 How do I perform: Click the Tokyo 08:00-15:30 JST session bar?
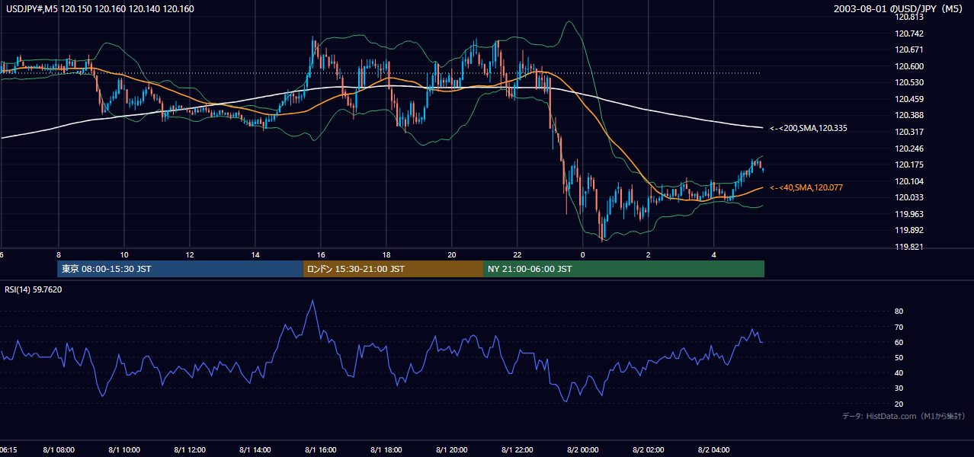[180, 269]
